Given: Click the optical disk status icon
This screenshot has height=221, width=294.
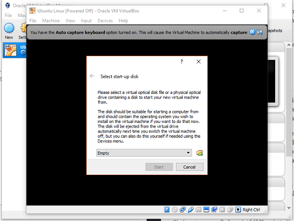Looking at the screenshot, I should click(175, 209).
